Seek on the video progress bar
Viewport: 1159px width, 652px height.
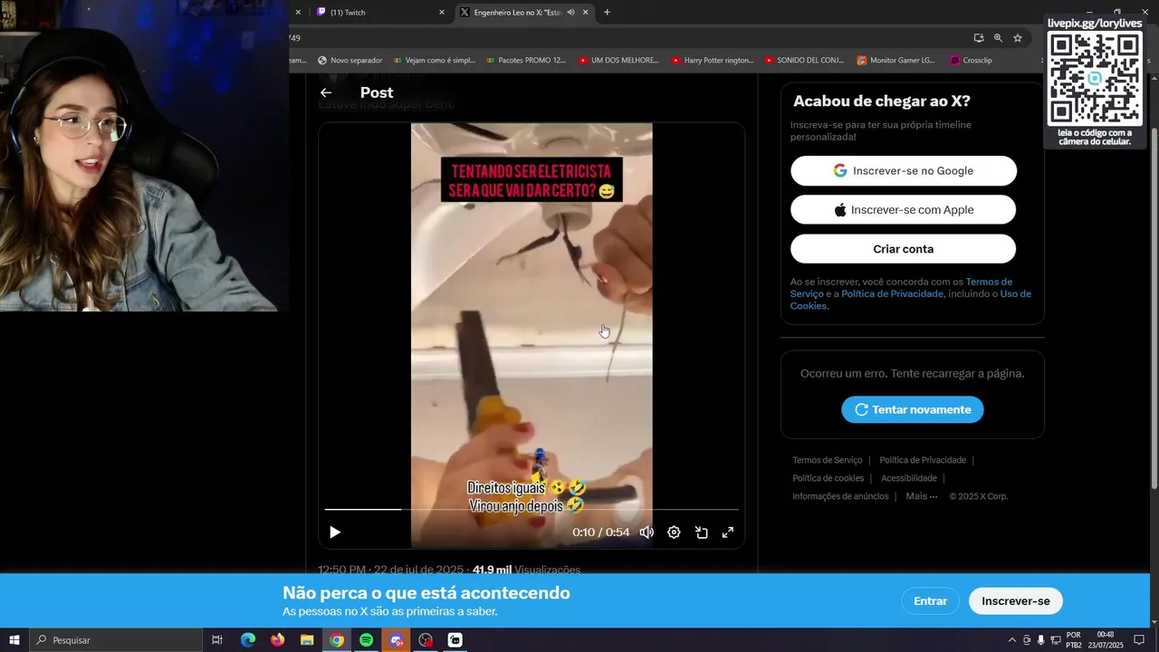point(532,510)
